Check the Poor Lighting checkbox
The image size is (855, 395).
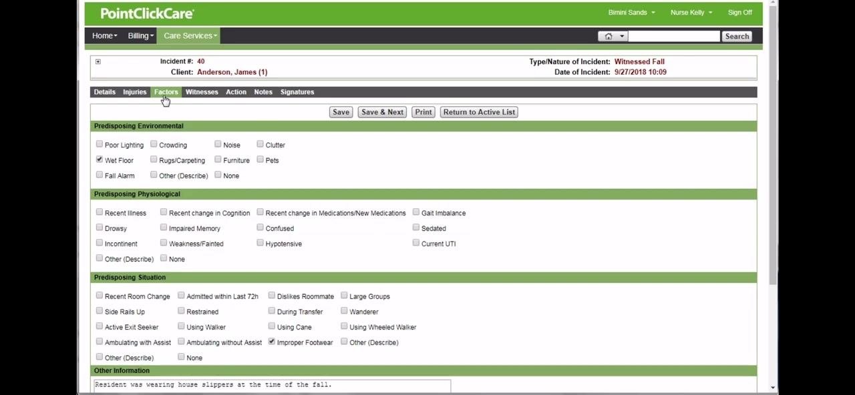pyautogui.click(x=100, y=144)
